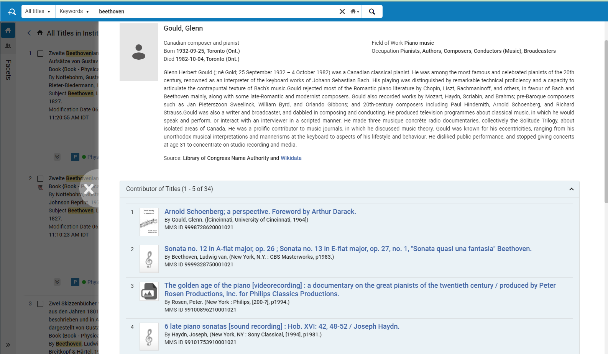Open the All titles dropdown

click(x=38, y=11)
